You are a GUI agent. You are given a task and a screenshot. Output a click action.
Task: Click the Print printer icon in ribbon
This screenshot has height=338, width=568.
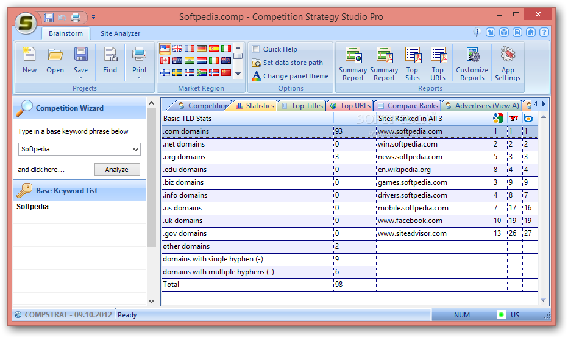click(x=140, y=55)
